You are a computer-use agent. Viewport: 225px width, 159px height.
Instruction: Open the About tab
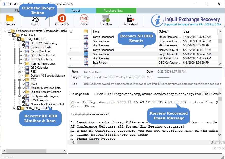pyautogui.click(x=76, y=11)
